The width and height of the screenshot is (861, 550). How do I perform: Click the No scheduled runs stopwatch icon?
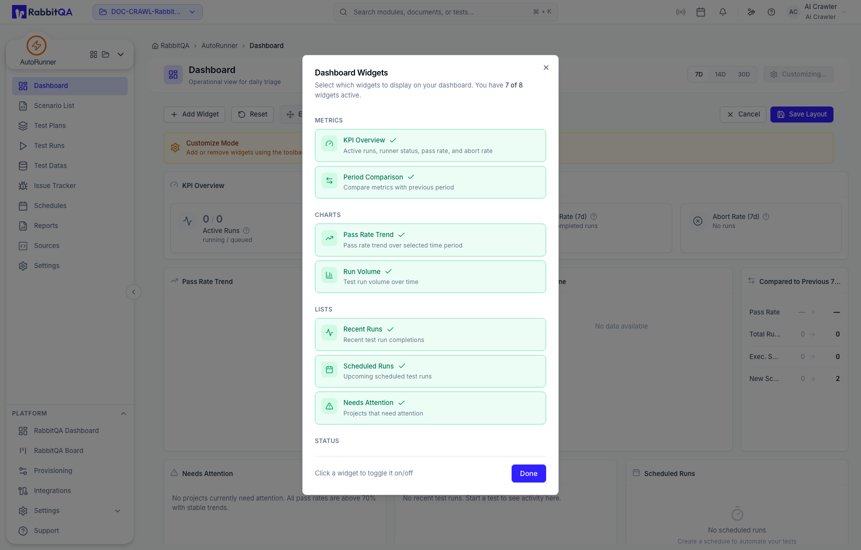pyautogui.click(x=737, y=514)
